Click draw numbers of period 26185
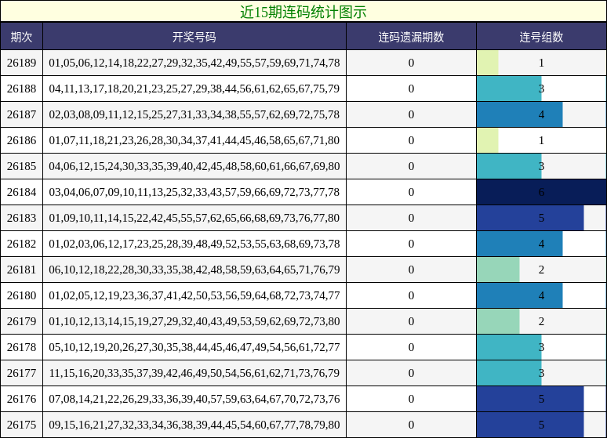Screen dimensions: 607x438 [194, 166]
